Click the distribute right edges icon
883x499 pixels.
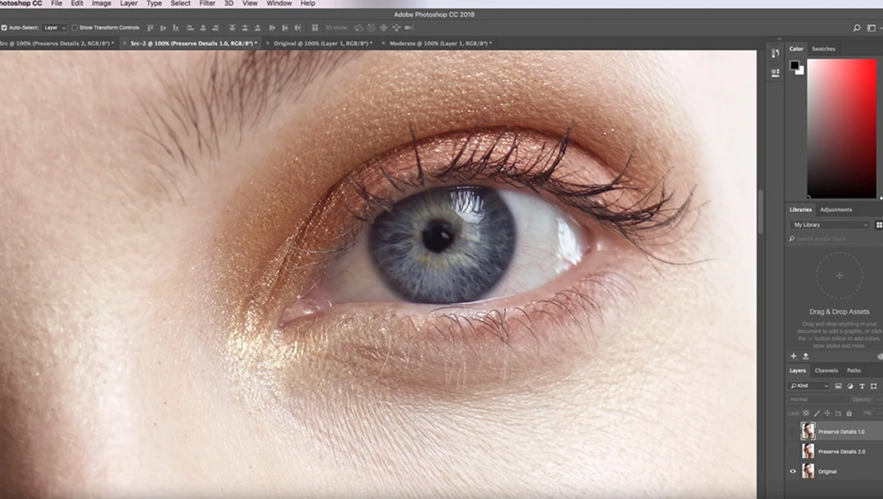[298, 28]
